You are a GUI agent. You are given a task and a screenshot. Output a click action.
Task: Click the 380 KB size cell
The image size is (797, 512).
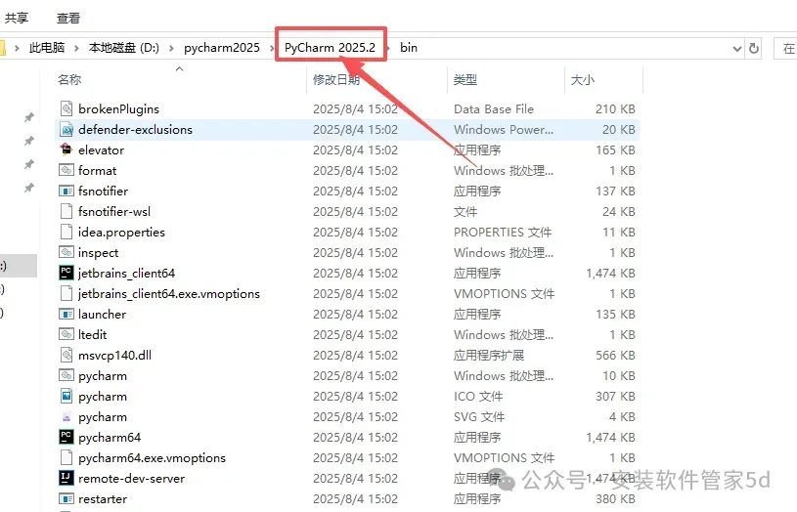click(x=615, y=498)
